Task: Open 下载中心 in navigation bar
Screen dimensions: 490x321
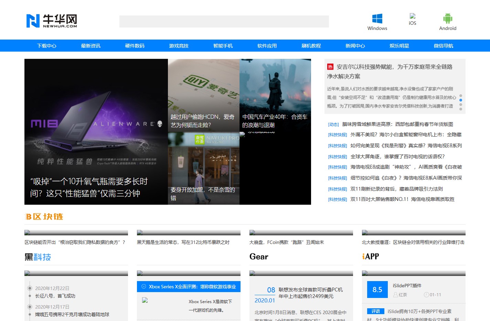Action: click(x=47, y=46)
